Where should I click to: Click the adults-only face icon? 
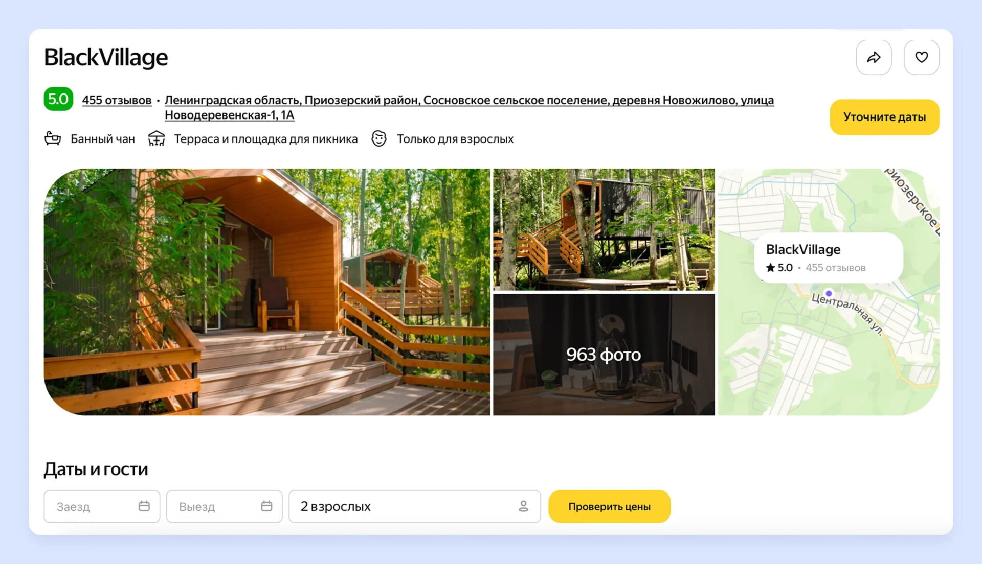[x=378, y=138]
